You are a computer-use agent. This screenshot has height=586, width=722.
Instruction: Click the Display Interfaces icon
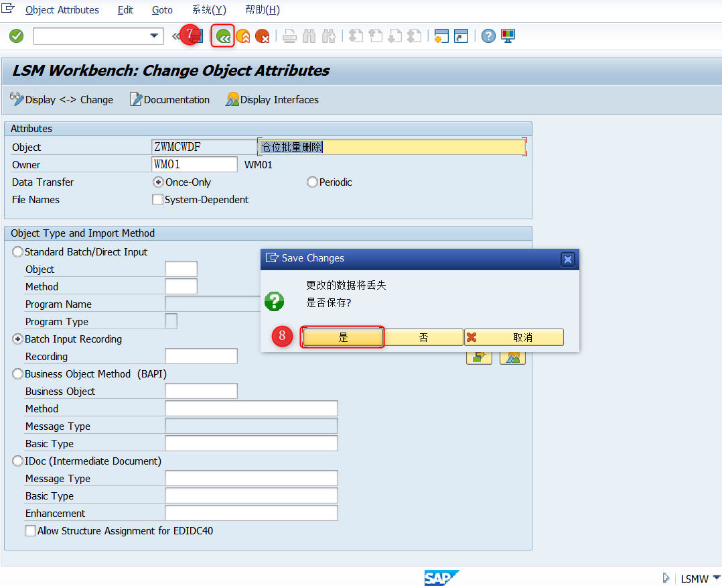click(x=232, y=99)
